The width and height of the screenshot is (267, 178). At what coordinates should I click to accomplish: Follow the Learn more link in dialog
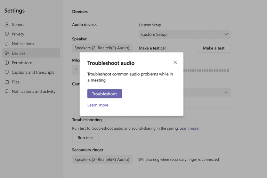[98, 105]
